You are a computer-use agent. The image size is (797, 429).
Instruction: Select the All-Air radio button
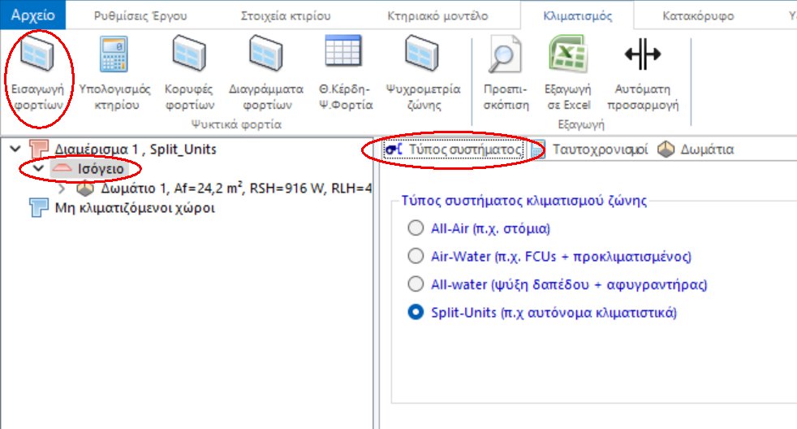[416, 227]
